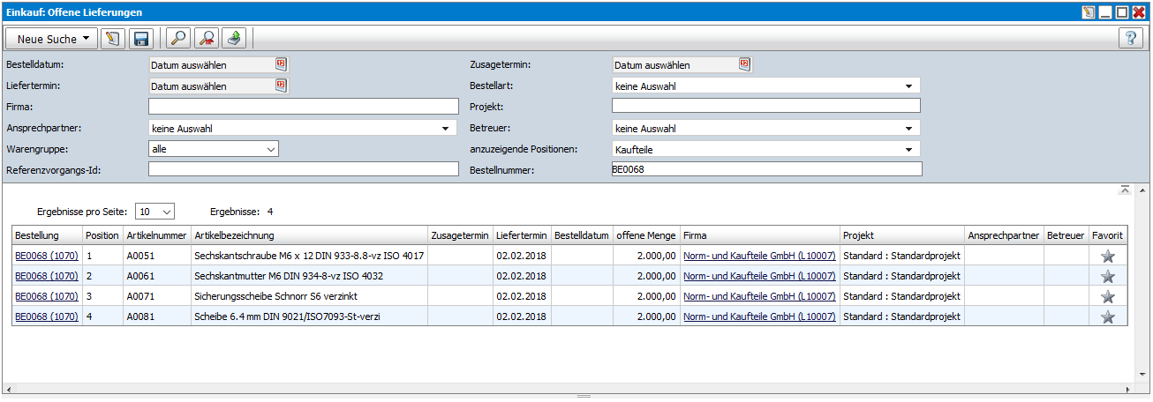Open the Zusagetermin calendar picker
Screen dimensions: 1153x402
coord(744,64)
